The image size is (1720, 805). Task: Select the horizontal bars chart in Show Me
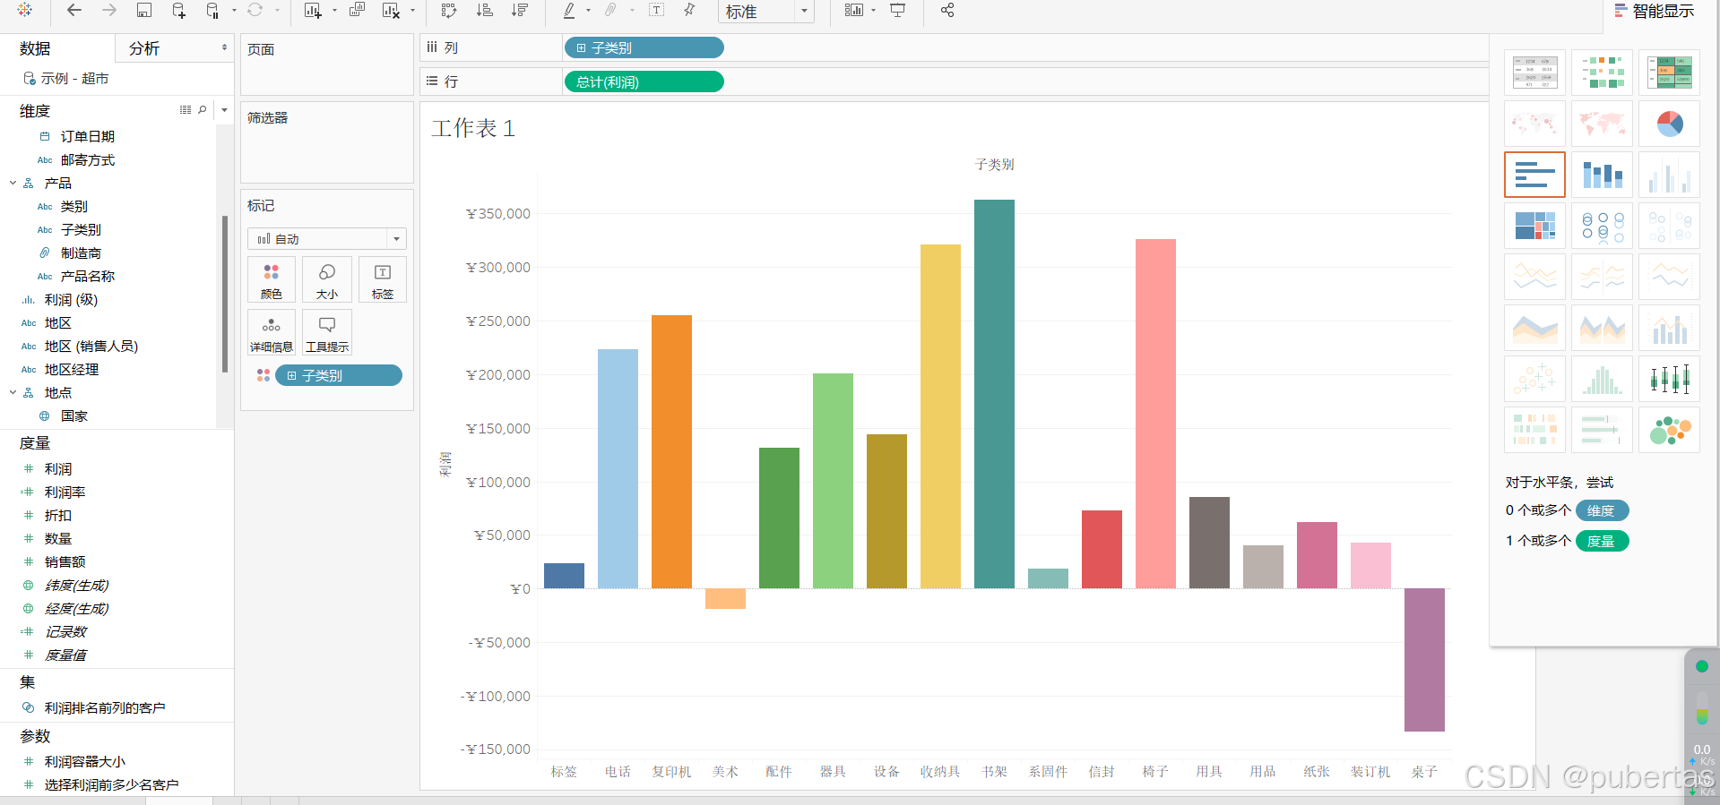(x=1534, y=174)
